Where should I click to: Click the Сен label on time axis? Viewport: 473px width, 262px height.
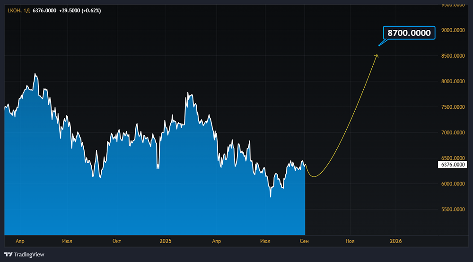click(304, 241)
